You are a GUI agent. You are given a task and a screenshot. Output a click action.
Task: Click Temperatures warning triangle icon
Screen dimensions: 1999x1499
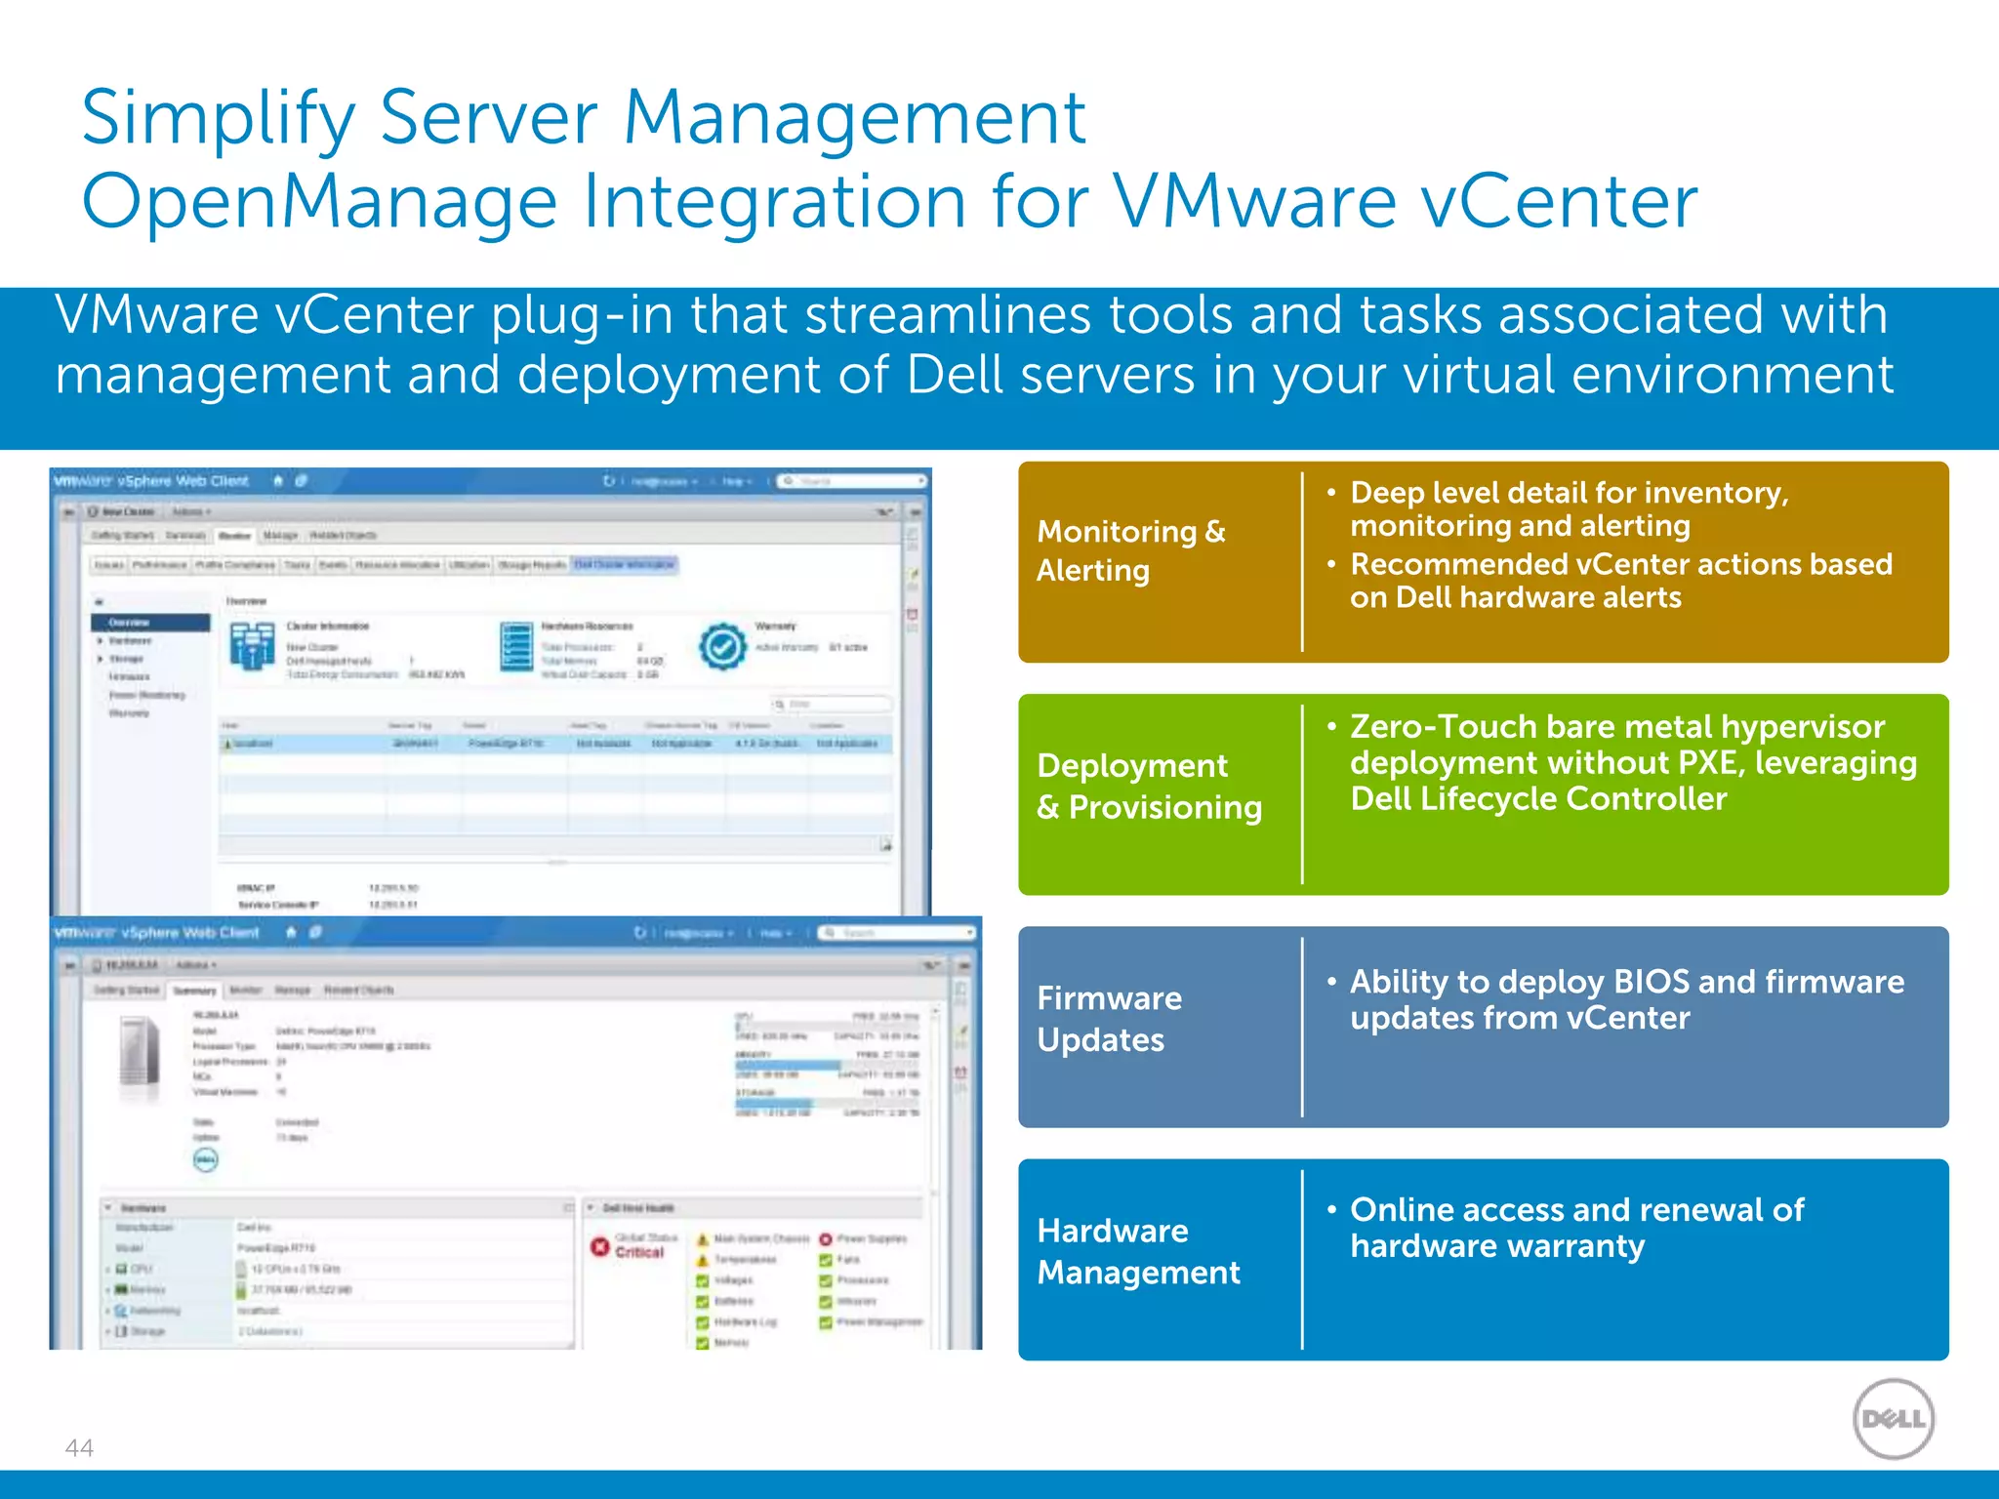pos(702,1260)
